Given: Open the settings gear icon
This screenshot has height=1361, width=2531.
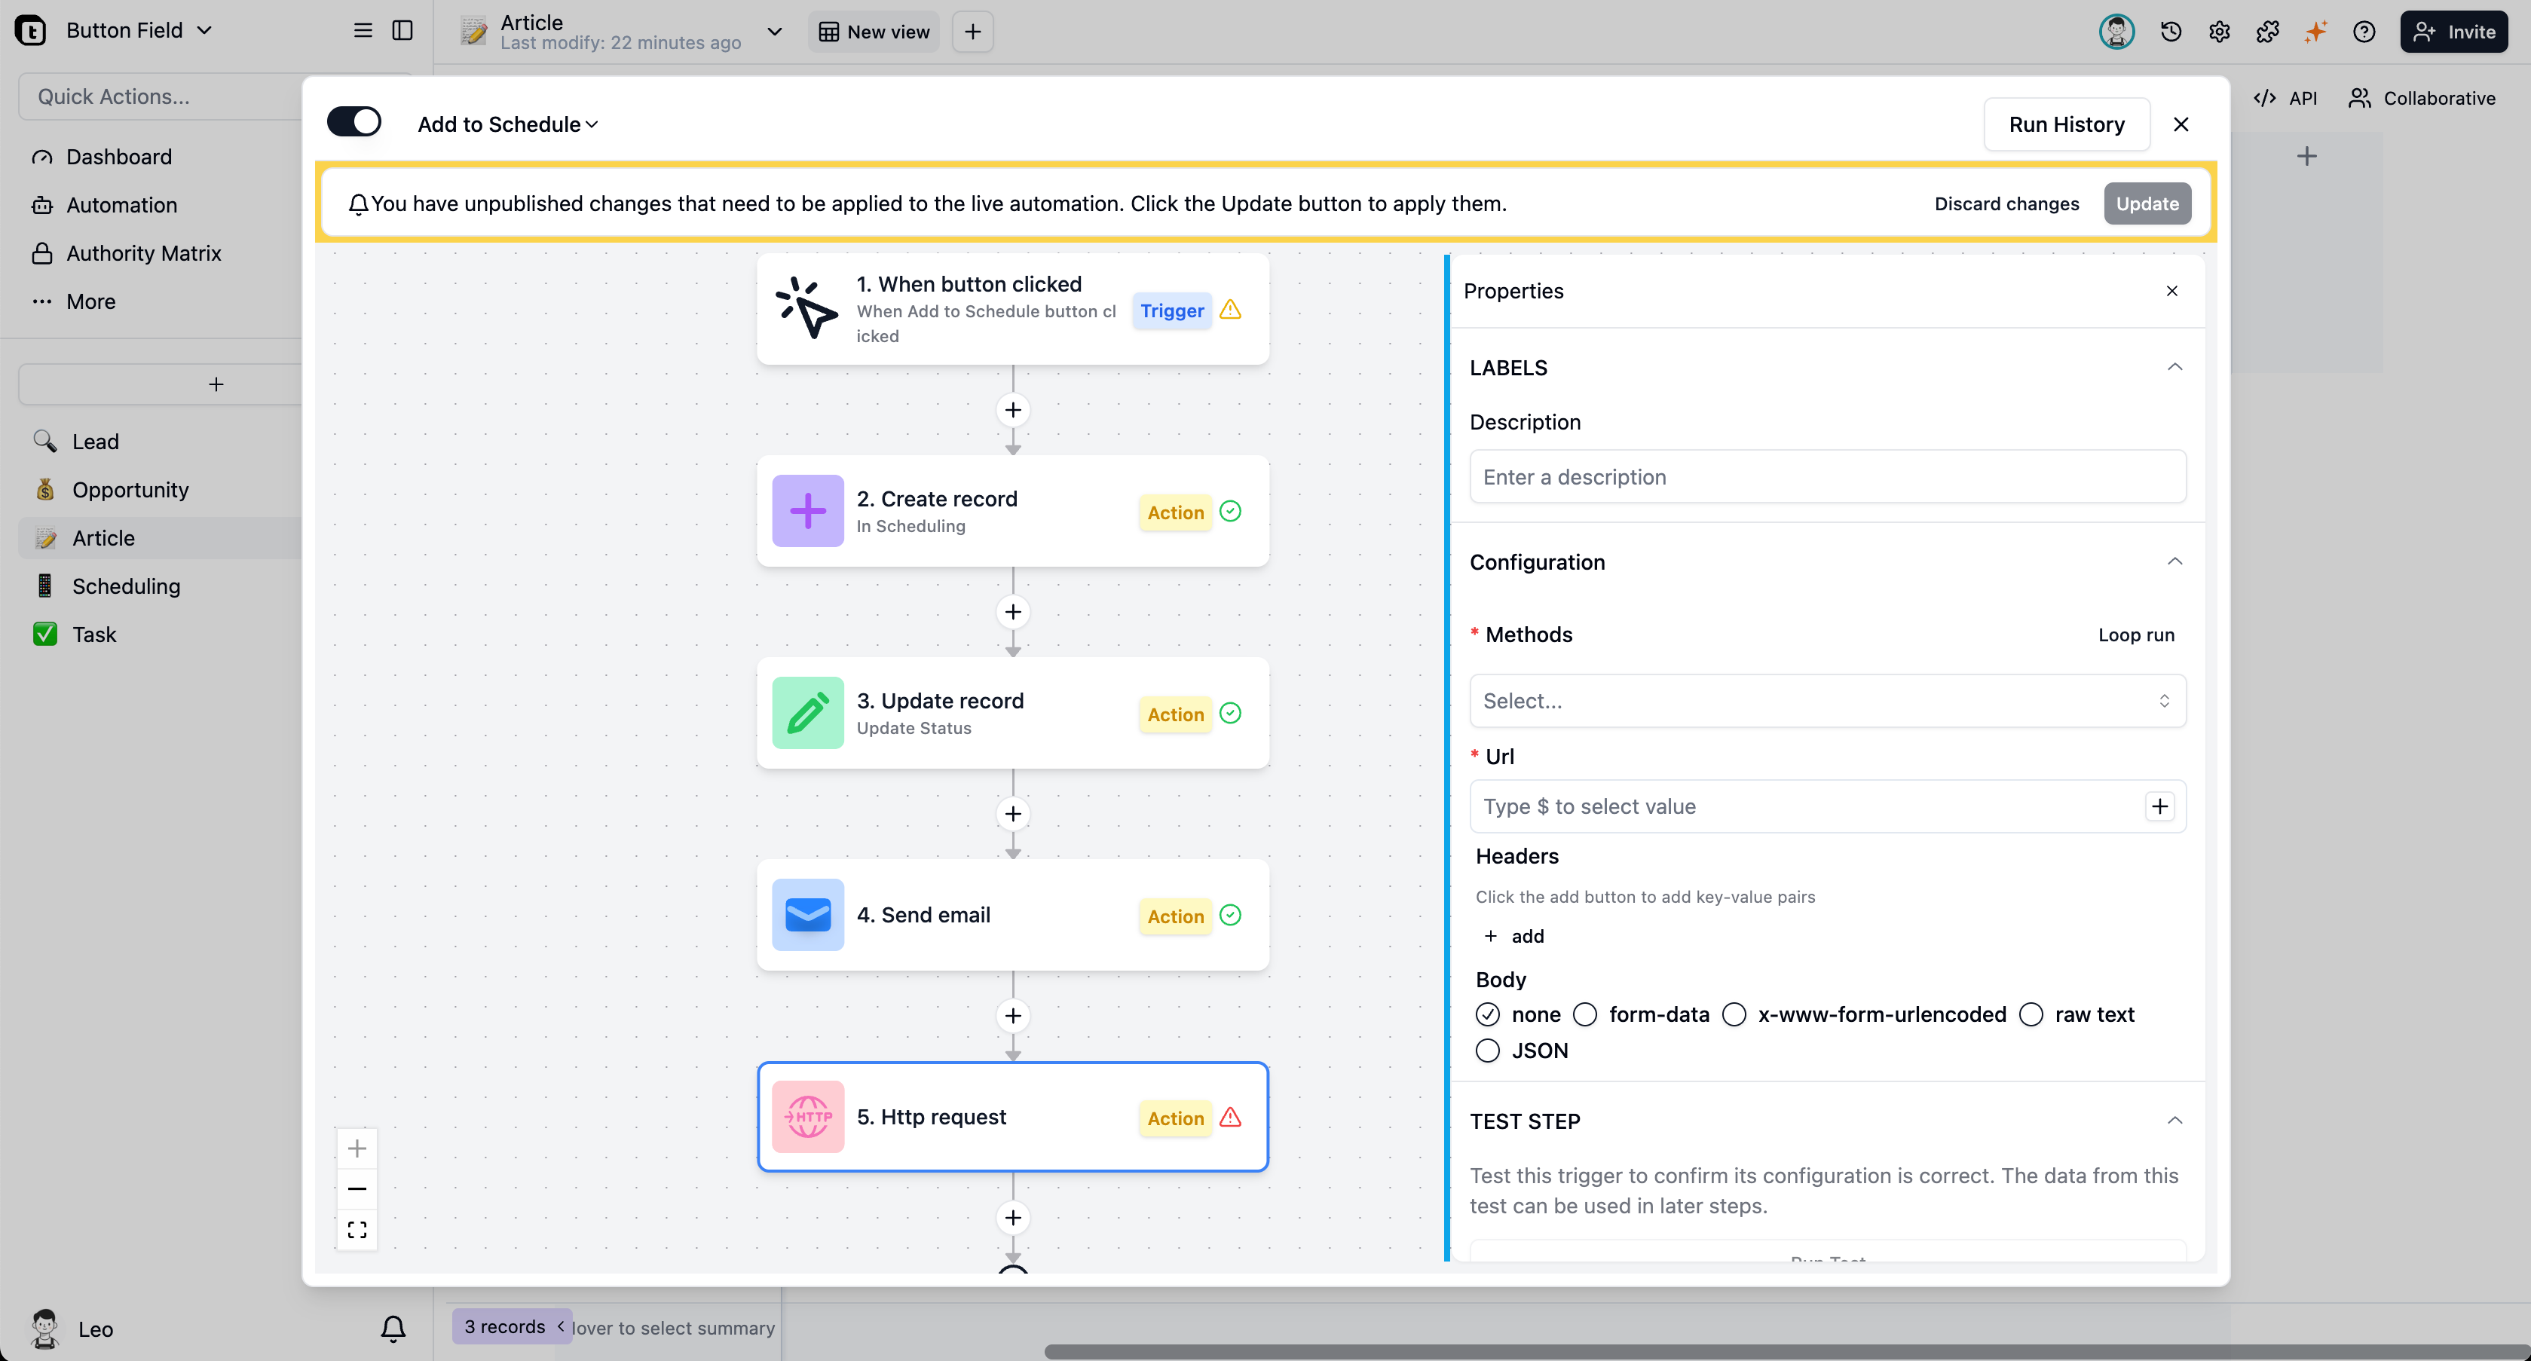Looking at the screenshot, I should click(x=2218, y=32).
